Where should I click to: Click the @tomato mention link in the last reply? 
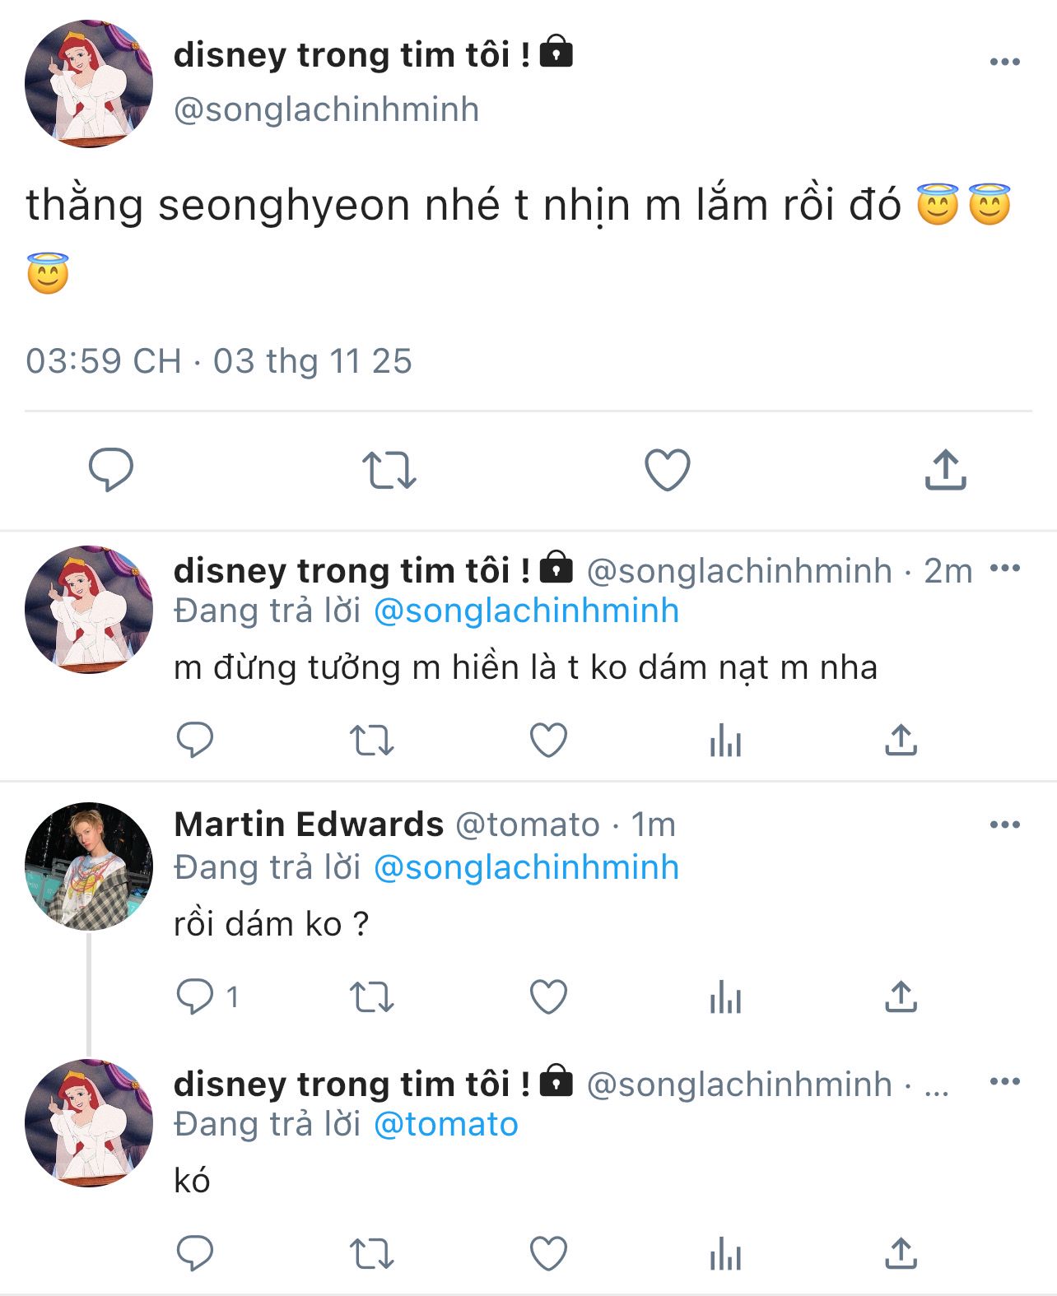click(445, 1124)
